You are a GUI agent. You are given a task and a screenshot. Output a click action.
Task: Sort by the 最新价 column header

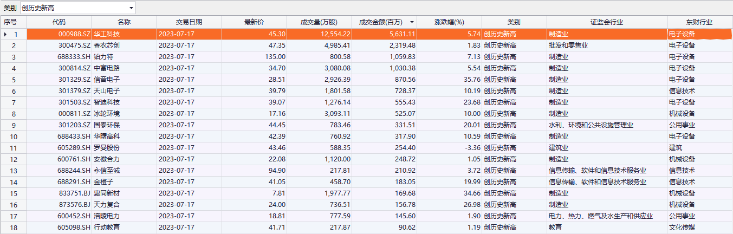click(254, 22)
